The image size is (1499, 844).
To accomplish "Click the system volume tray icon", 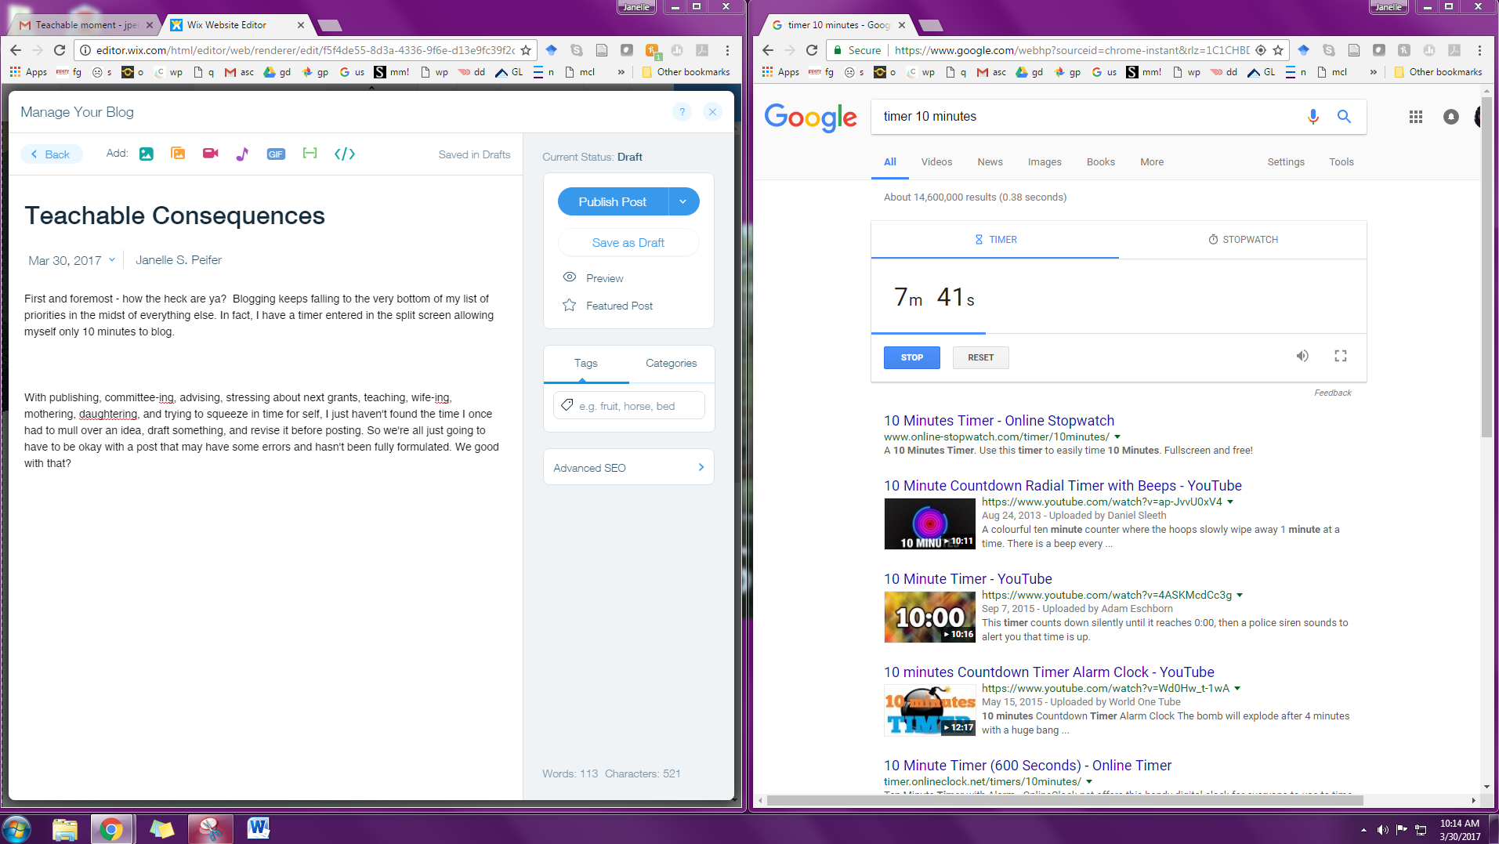I will pos(1382,830).
